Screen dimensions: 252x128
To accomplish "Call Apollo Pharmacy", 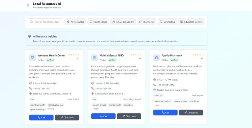I will point(165,112).
